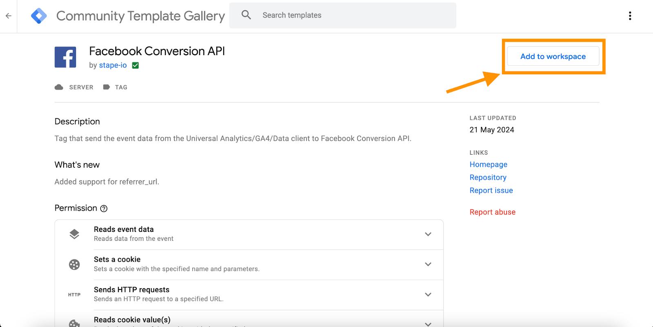The width and height of the screenshot is (653, 327).
Task: Focus the Search templates field
Action: [x=343, y=16]
